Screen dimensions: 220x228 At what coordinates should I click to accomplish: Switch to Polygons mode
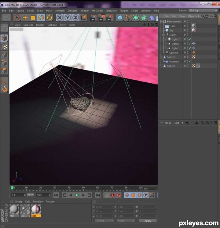click(x=4, y=70)
